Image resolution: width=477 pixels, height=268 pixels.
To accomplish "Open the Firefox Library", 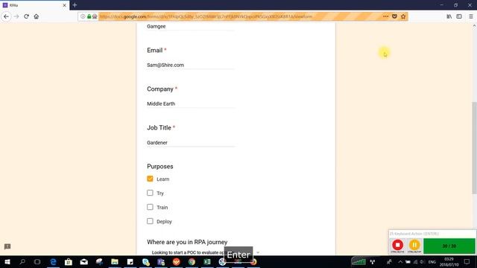I will 449,16.
